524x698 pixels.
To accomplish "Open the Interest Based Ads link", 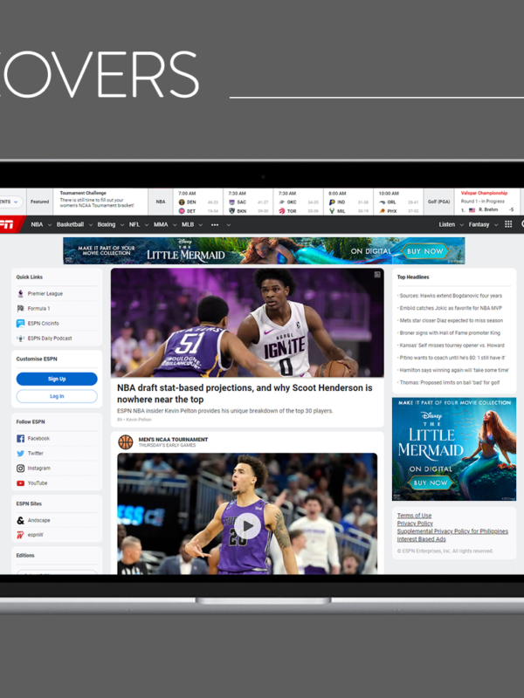I will point(422,539).
